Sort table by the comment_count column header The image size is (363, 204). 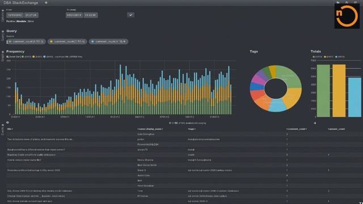[x=297, y=129]
